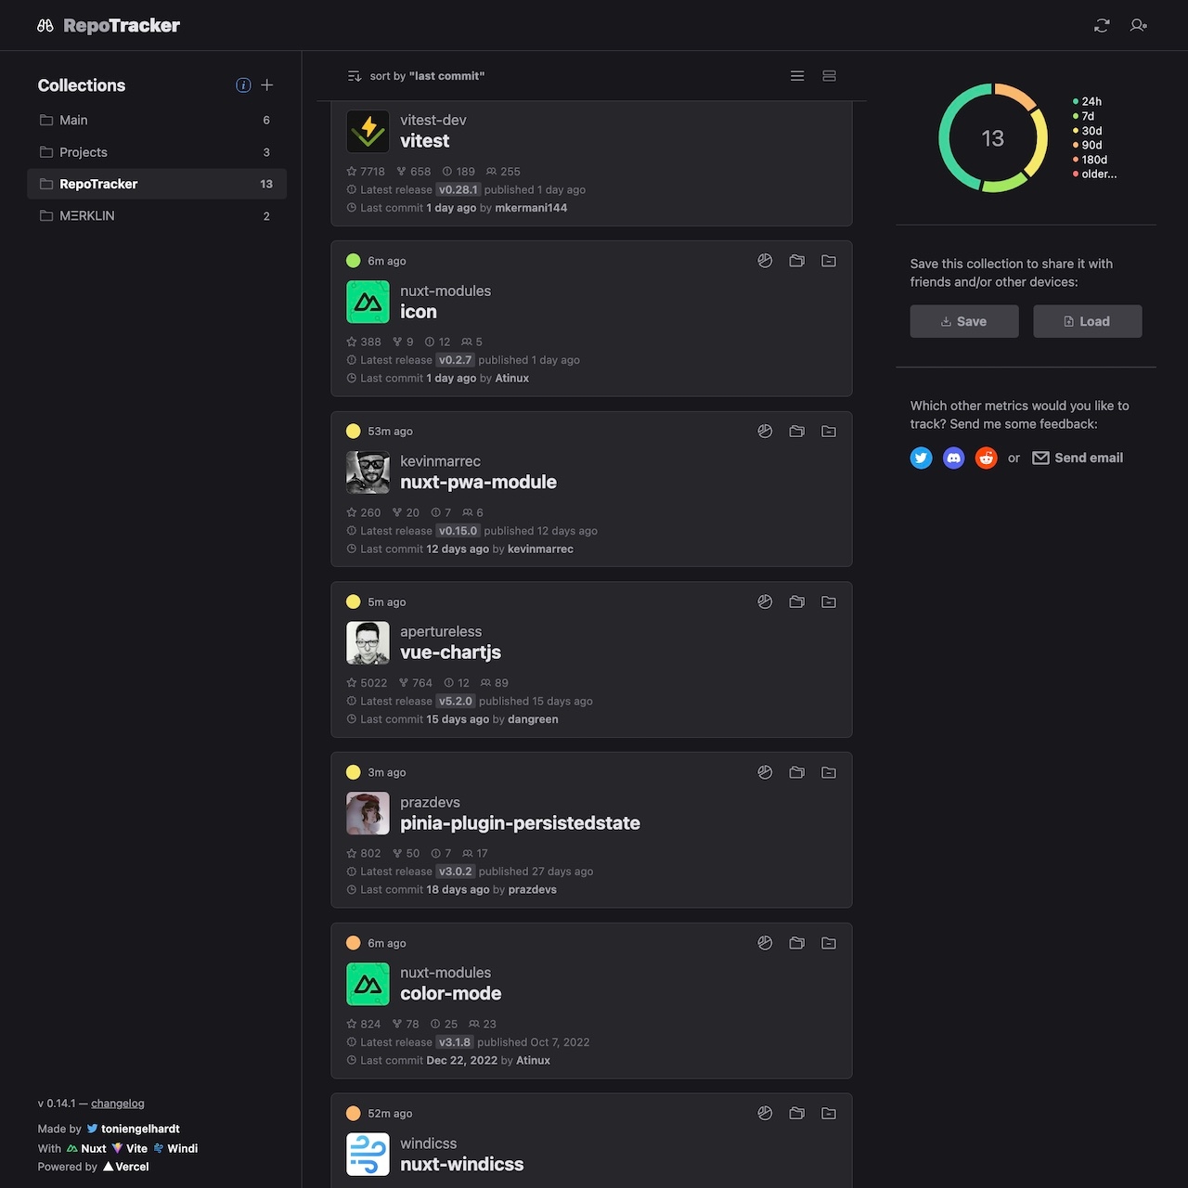Click move-to-collection icon on vue-chartjs card
1188x1188 pixels.
point(796,601)
